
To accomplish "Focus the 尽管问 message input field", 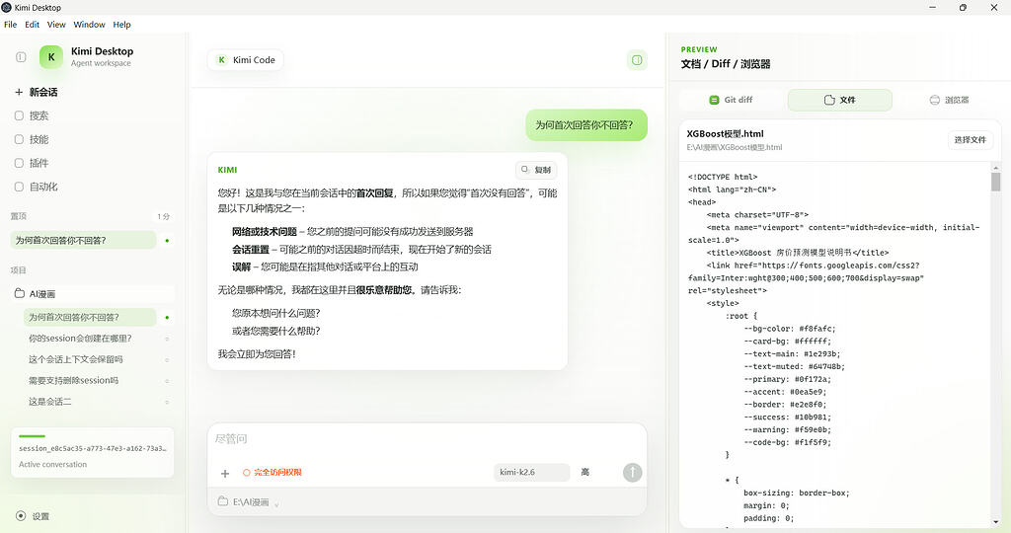I will 427,439.
